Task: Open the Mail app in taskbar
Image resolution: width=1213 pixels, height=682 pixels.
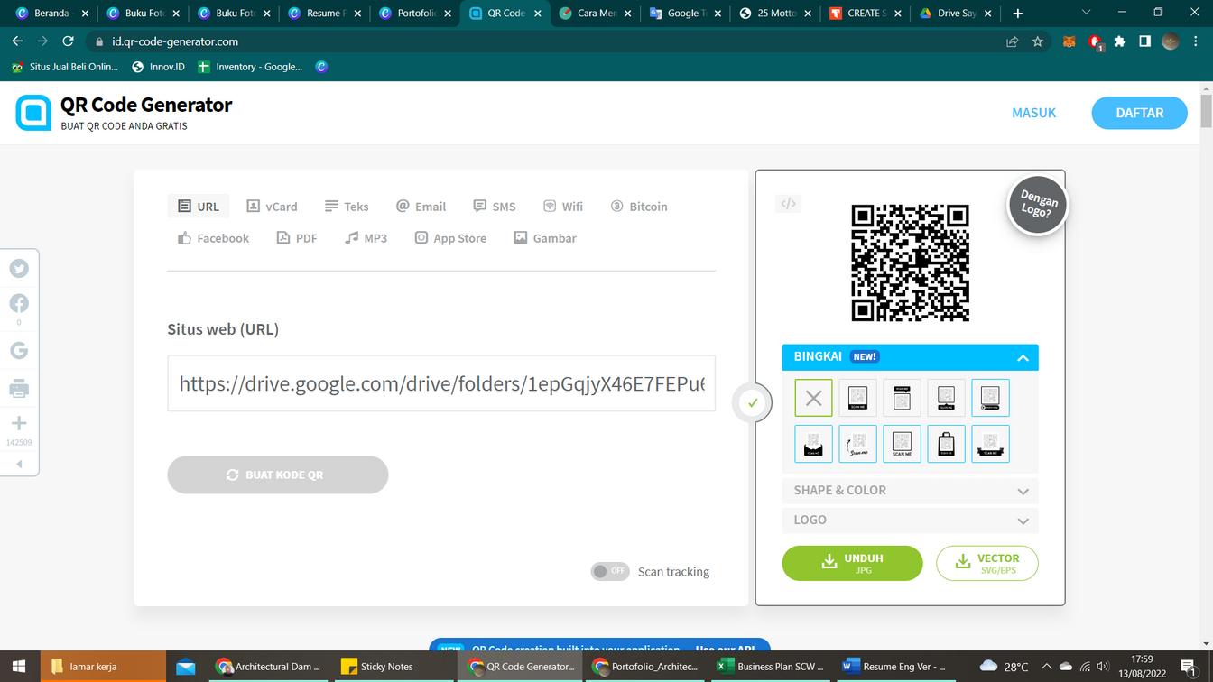Action: pyautogui.click(x=186, y=667)
